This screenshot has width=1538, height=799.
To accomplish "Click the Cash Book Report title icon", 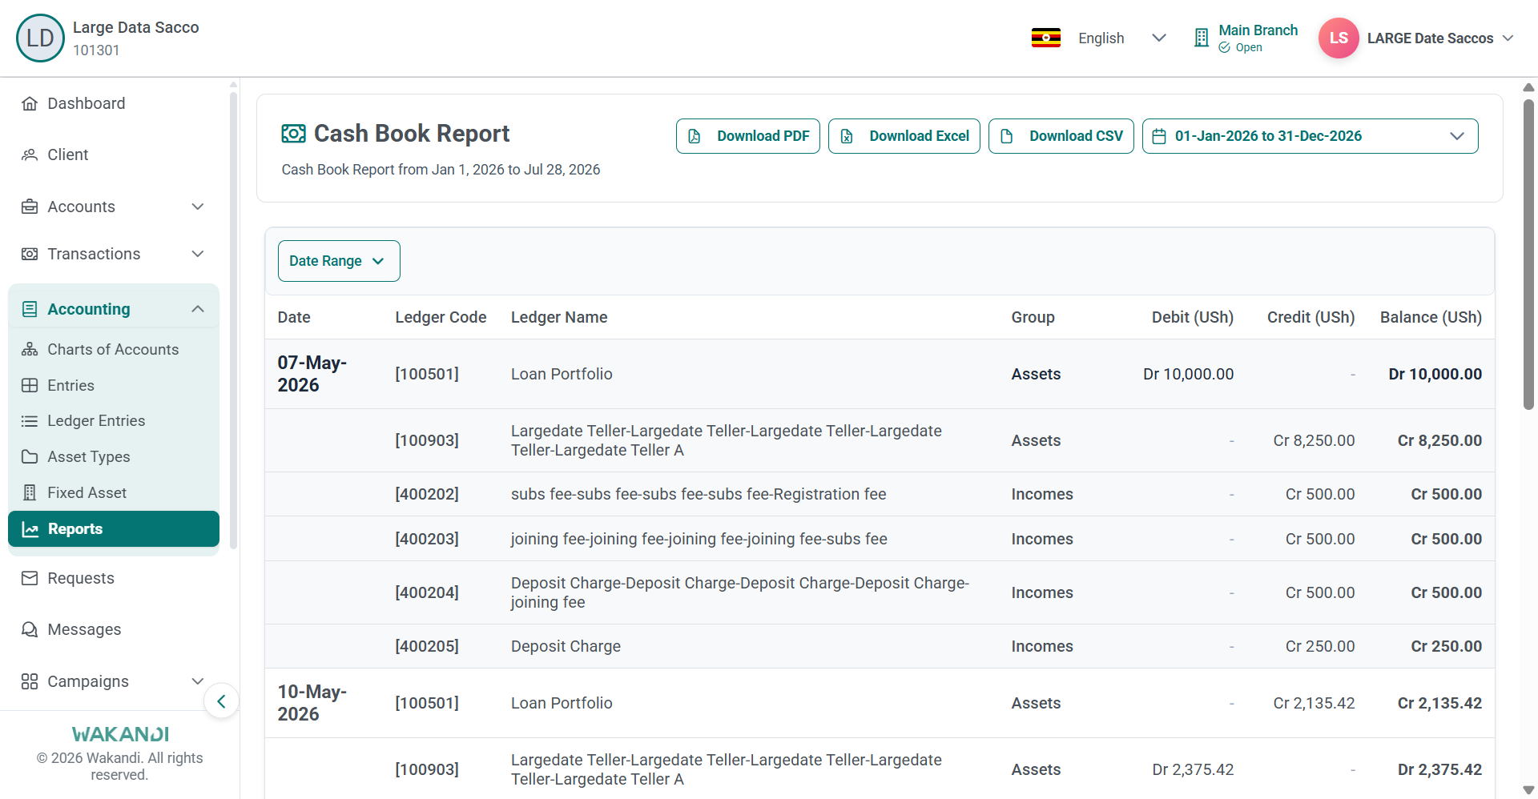I will click(293, 134).
